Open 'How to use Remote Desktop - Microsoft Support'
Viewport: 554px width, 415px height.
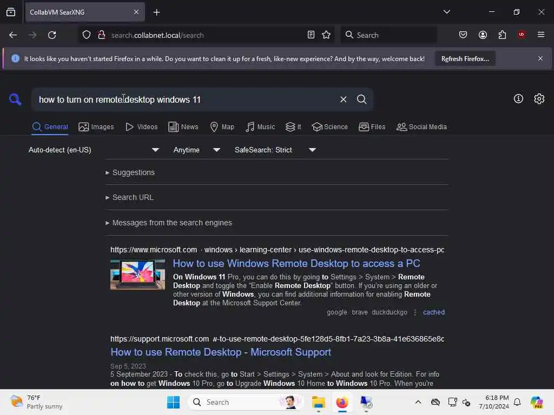pos(221,352)
